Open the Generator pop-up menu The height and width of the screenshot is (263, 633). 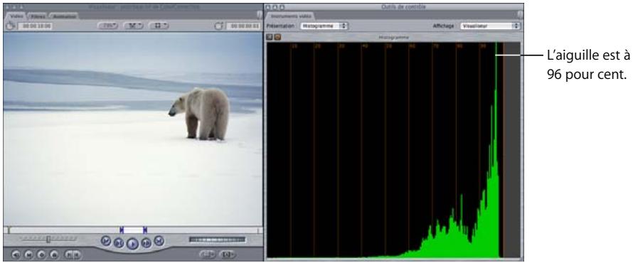pyautogui.click(x=228, y=254)
